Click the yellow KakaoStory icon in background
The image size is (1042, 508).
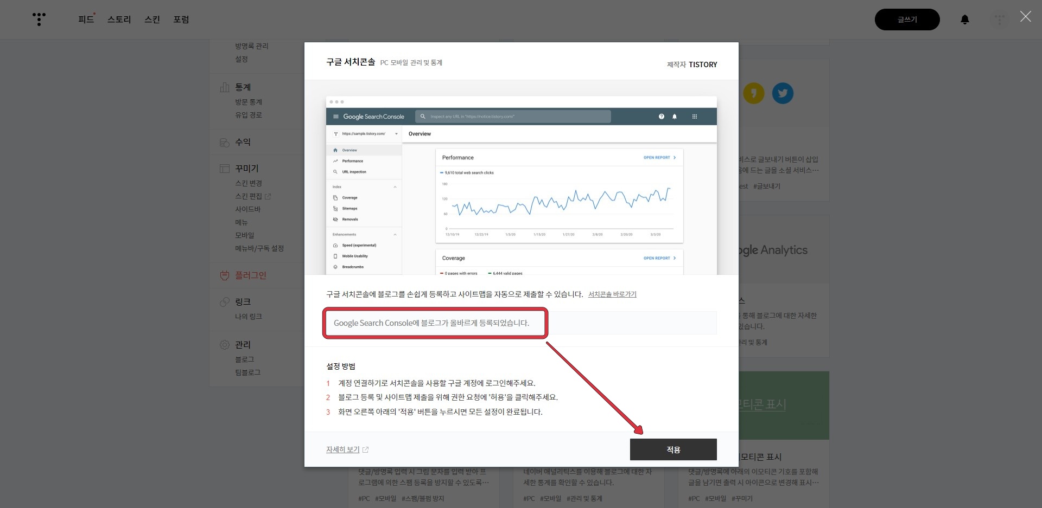click(x=753, y=93)
